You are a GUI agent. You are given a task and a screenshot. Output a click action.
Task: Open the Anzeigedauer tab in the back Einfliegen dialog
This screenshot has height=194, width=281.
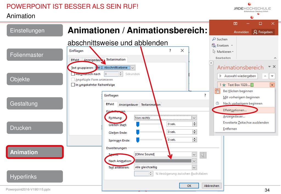point(93,60)
